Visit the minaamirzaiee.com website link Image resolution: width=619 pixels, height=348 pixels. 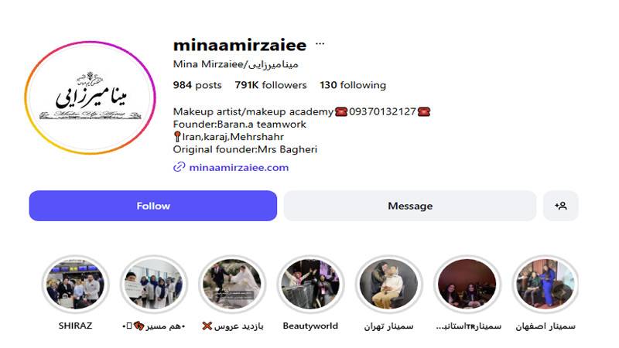click(x=239, y=167)
